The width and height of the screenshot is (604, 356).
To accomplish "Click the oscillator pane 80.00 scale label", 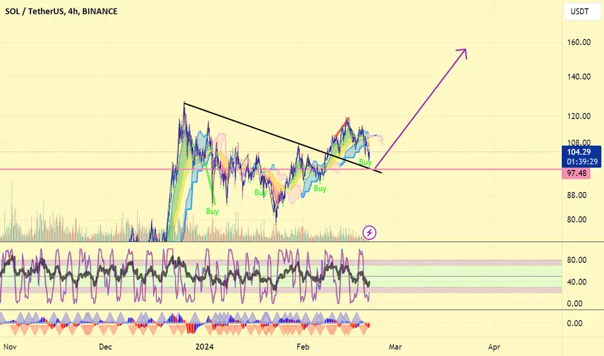I will [577, 260].
